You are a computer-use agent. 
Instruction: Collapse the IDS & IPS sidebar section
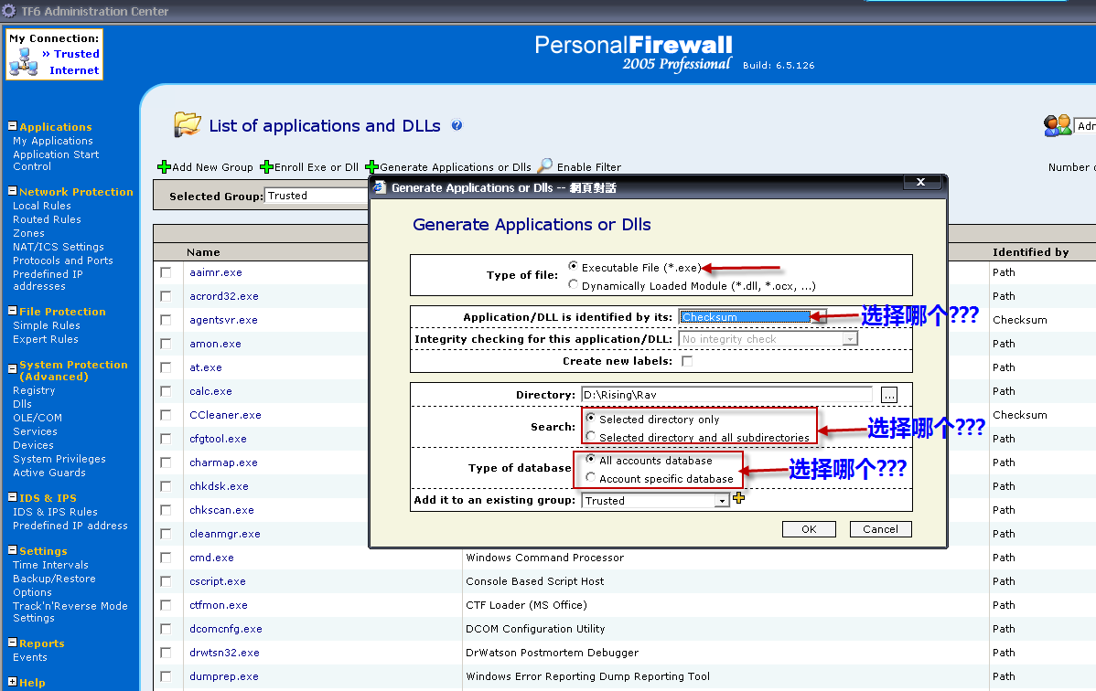pos(12,497)
